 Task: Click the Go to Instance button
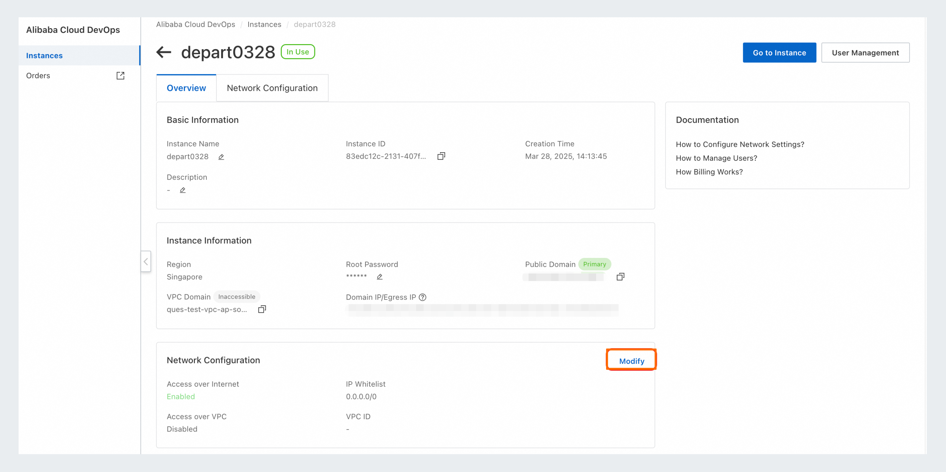click(779, 52)
